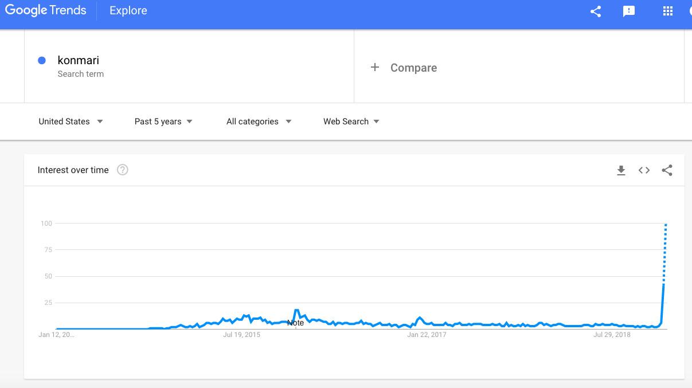692x388 pixels.
Task: Open the Past 5 years dropdown
Action: coord(163,122)
